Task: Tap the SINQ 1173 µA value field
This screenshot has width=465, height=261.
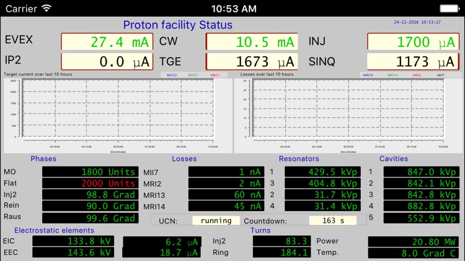Action: click(413, 62)
